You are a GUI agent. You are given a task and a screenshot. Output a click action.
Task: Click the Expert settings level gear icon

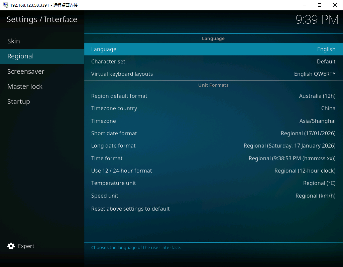pos(11,246)
